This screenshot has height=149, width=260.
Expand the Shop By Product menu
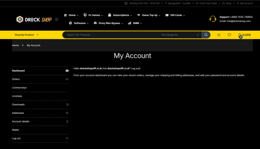26,35
